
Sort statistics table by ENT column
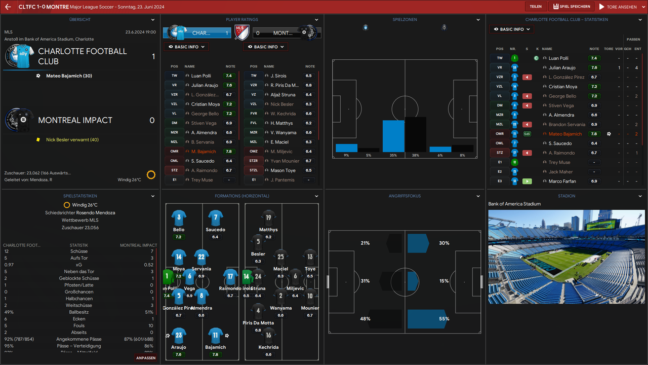coord(637,49)
